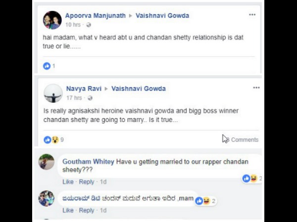Click the Kannada commenter's avatar
Image resolution: width=297 pixels, height=222 pixels.
[47, 198]
